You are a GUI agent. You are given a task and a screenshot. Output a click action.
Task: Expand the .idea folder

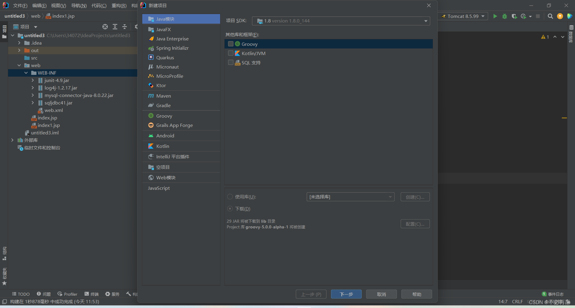pyautogui.click(x=19, y=43)
